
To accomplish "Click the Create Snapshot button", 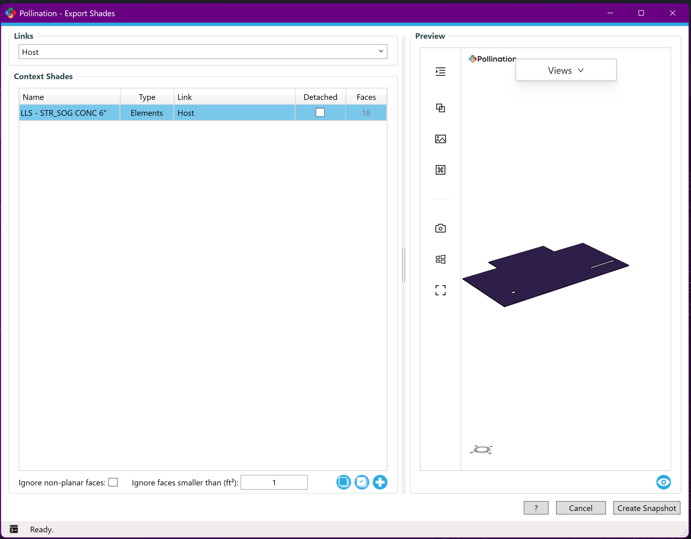I will (x=646, y=508).
